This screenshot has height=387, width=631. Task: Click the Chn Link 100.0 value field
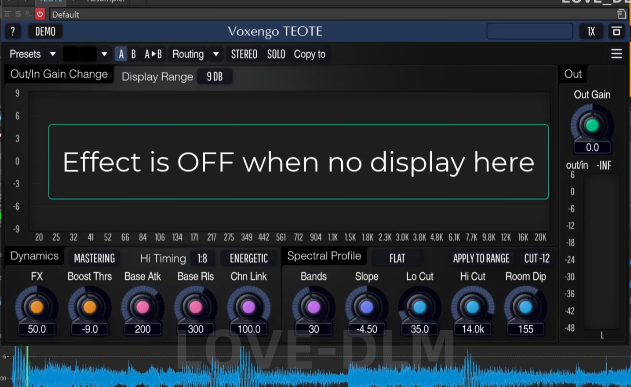[249, 329]
